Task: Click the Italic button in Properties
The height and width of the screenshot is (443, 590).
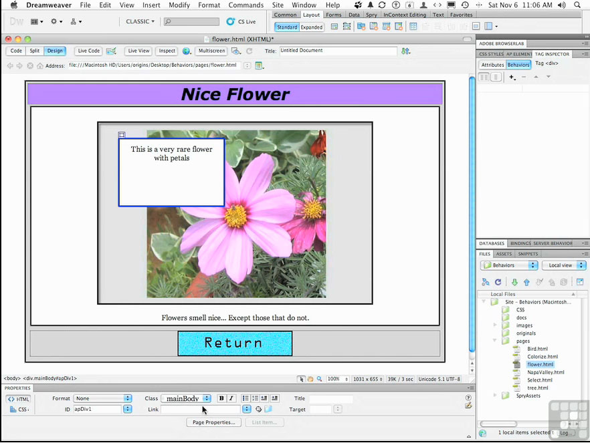Action: (231, 398)
